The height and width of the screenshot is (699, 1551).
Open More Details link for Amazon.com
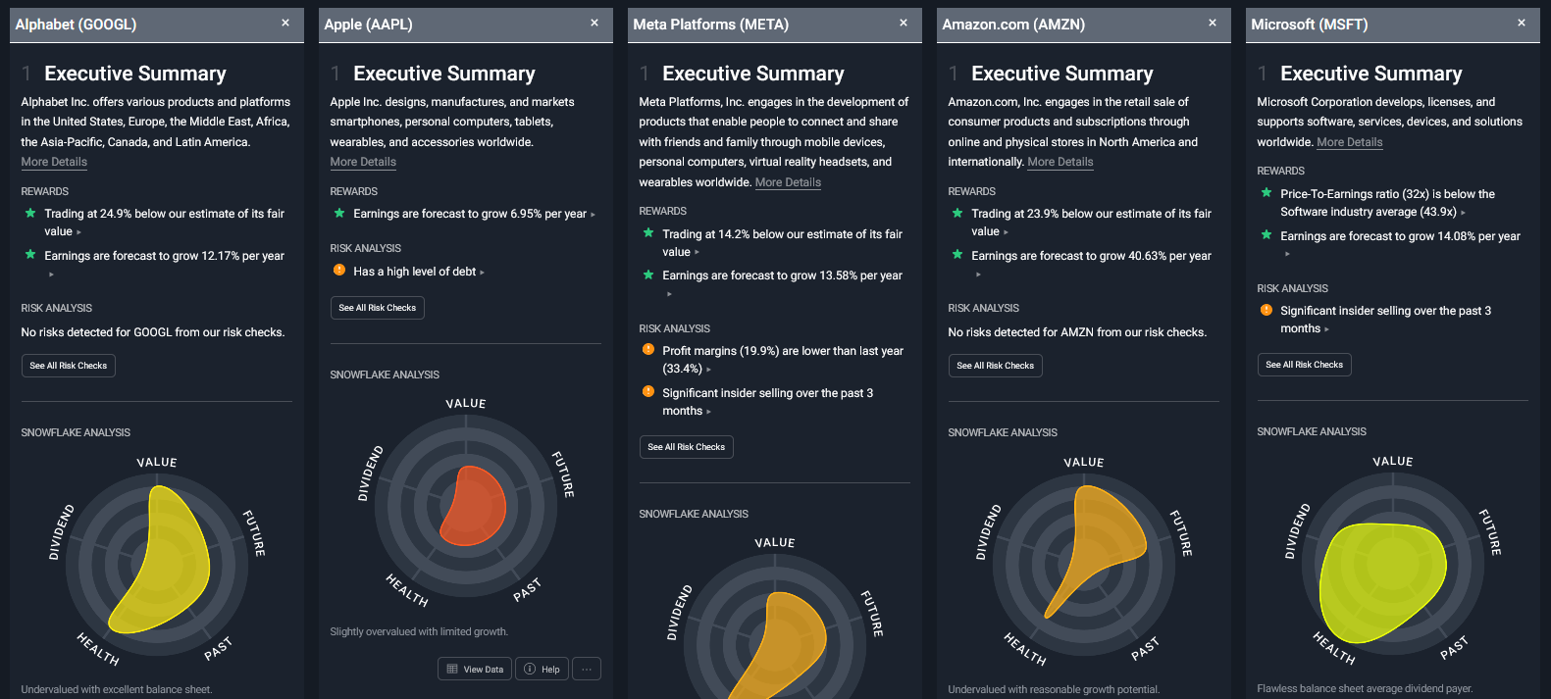(x=1060, y=162)
